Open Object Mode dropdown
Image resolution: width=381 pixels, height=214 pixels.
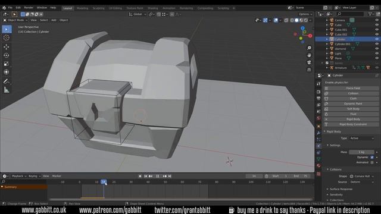pos(15,20)
